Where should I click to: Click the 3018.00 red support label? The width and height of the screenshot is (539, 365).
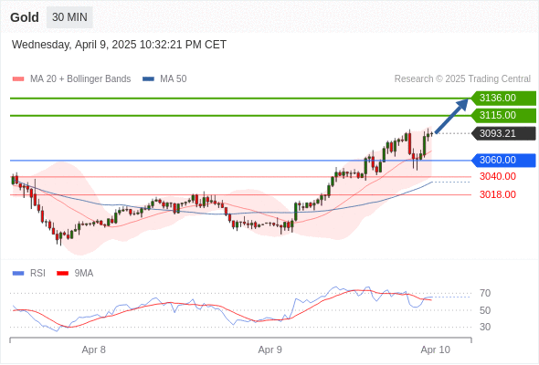(x=498, y=194)
